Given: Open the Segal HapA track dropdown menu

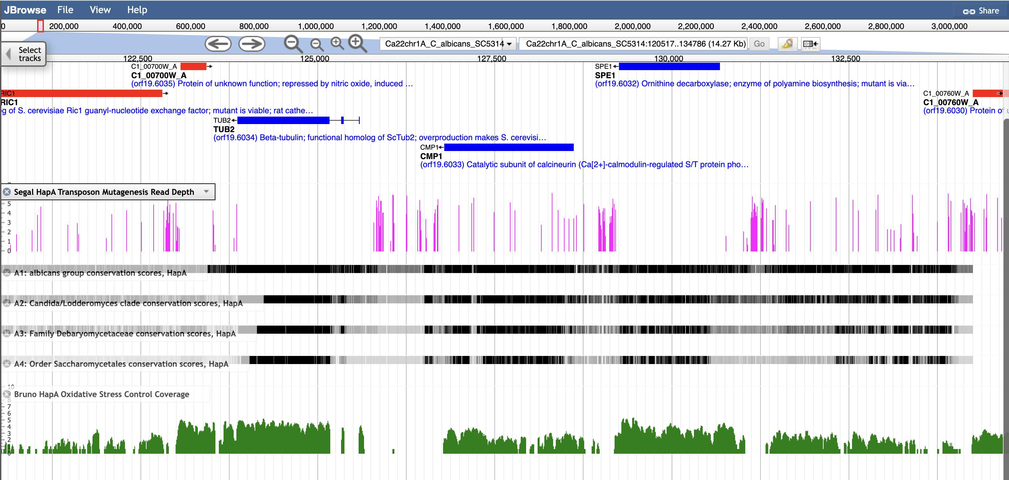Looking at the screenshot, I should (206, 191).
